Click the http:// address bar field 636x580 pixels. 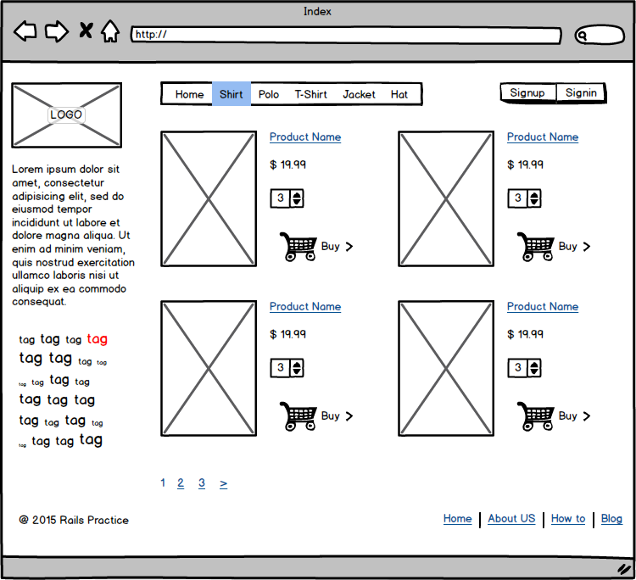346,35
